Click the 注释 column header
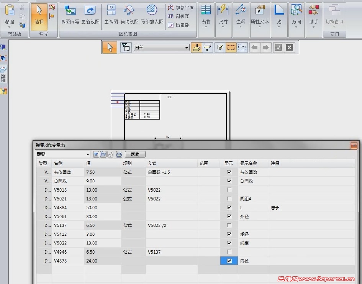 tap(312, 163)
